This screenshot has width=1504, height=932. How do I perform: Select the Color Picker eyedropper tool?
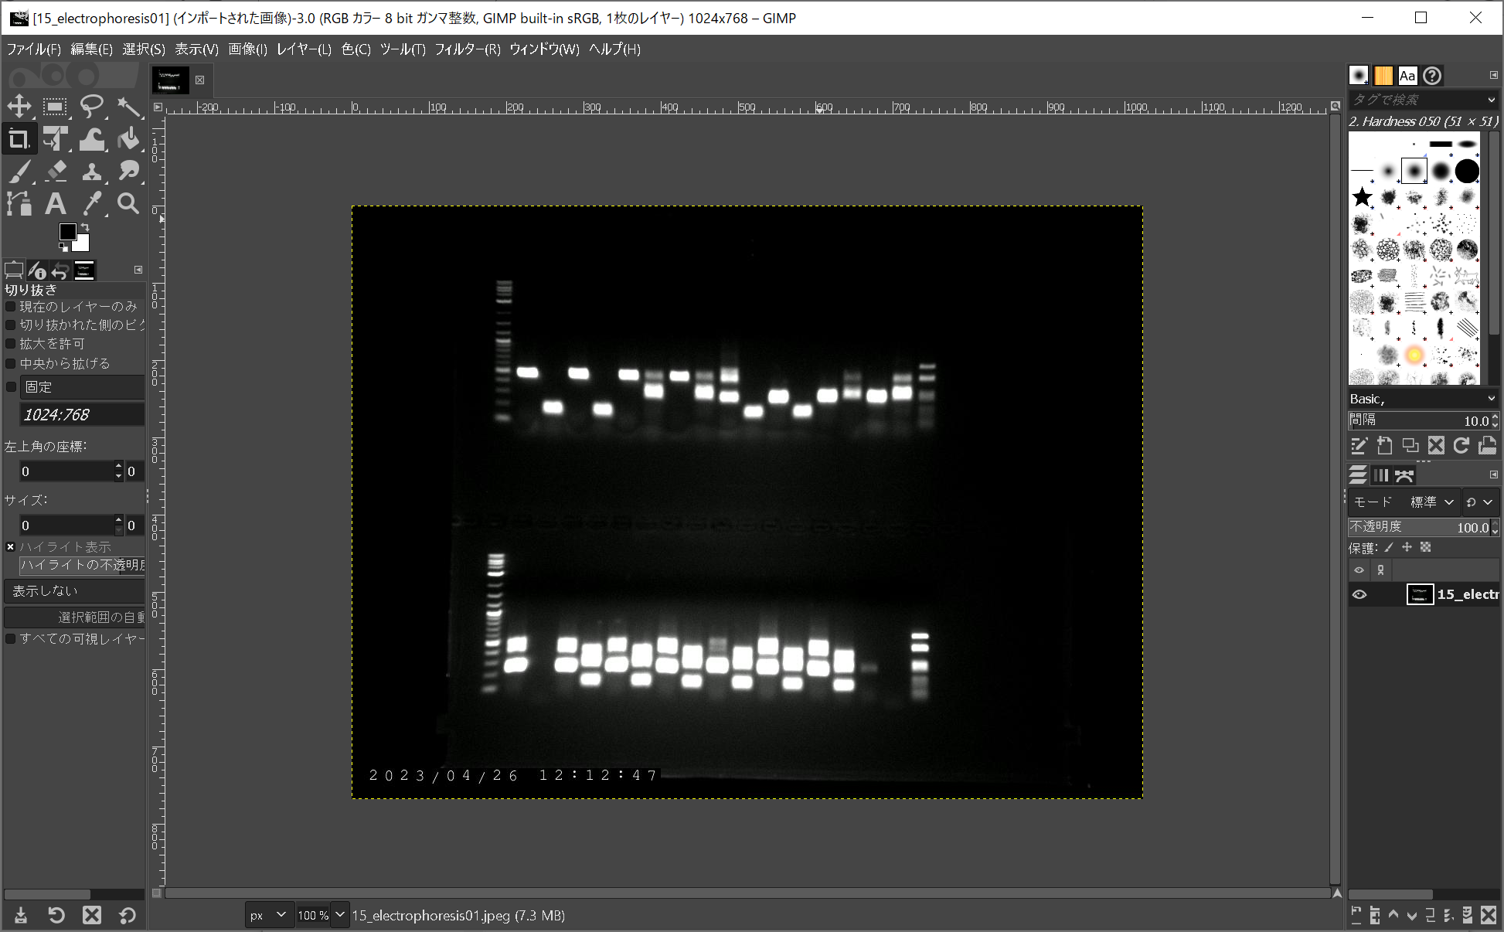[92, 204]
